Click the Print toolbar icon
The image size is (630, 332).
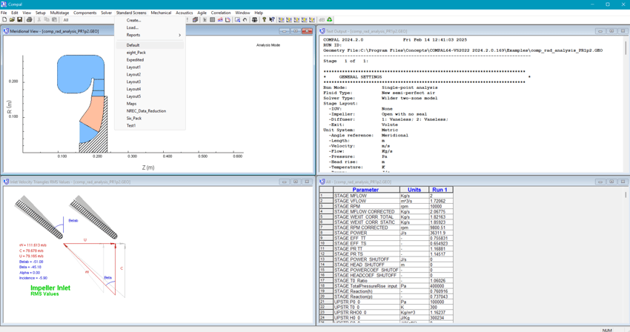29,20
